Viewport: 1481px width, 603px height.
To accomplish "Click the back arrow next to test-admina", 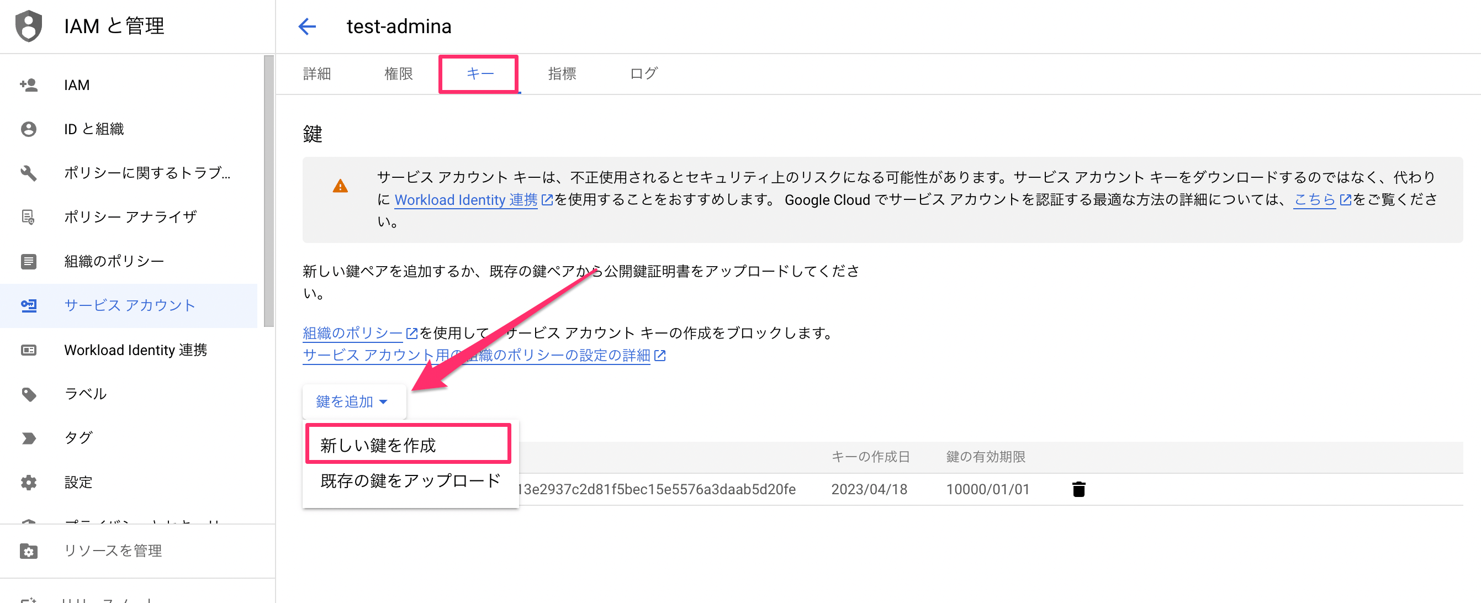I will click(308, 27).
